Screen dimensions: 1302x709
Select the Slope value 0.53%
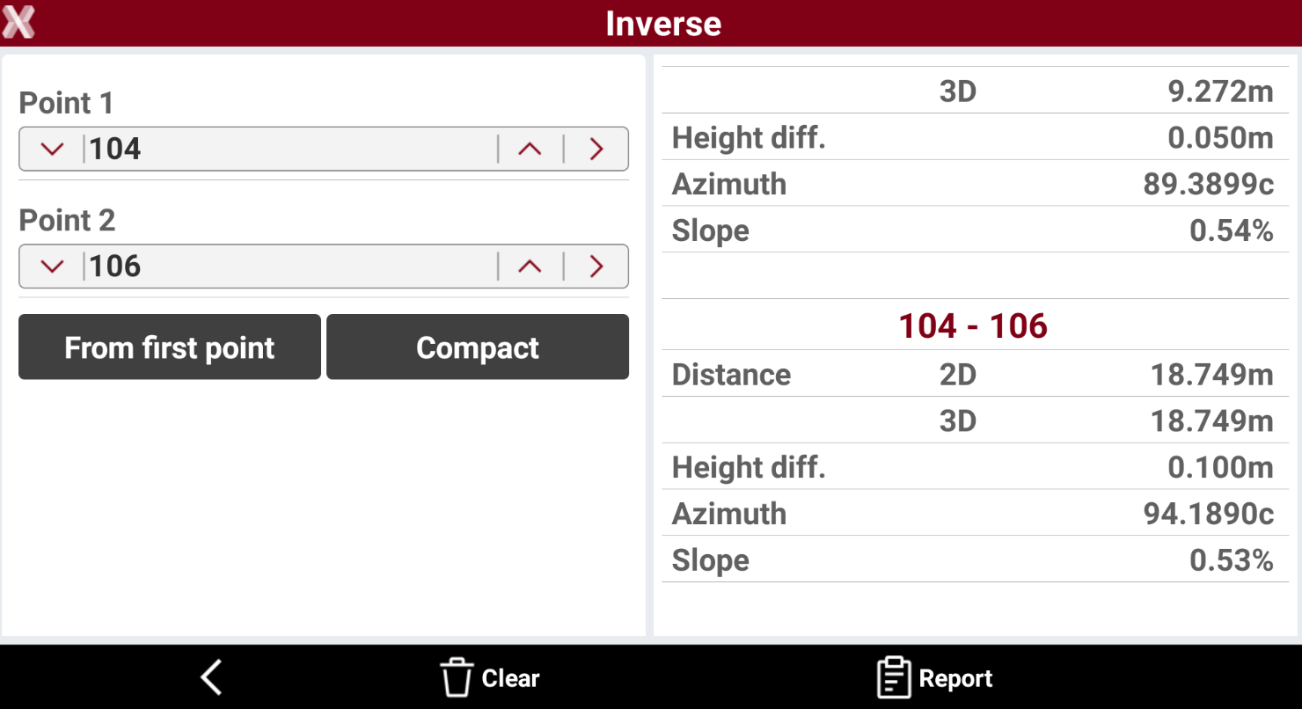click(1231, 560)
